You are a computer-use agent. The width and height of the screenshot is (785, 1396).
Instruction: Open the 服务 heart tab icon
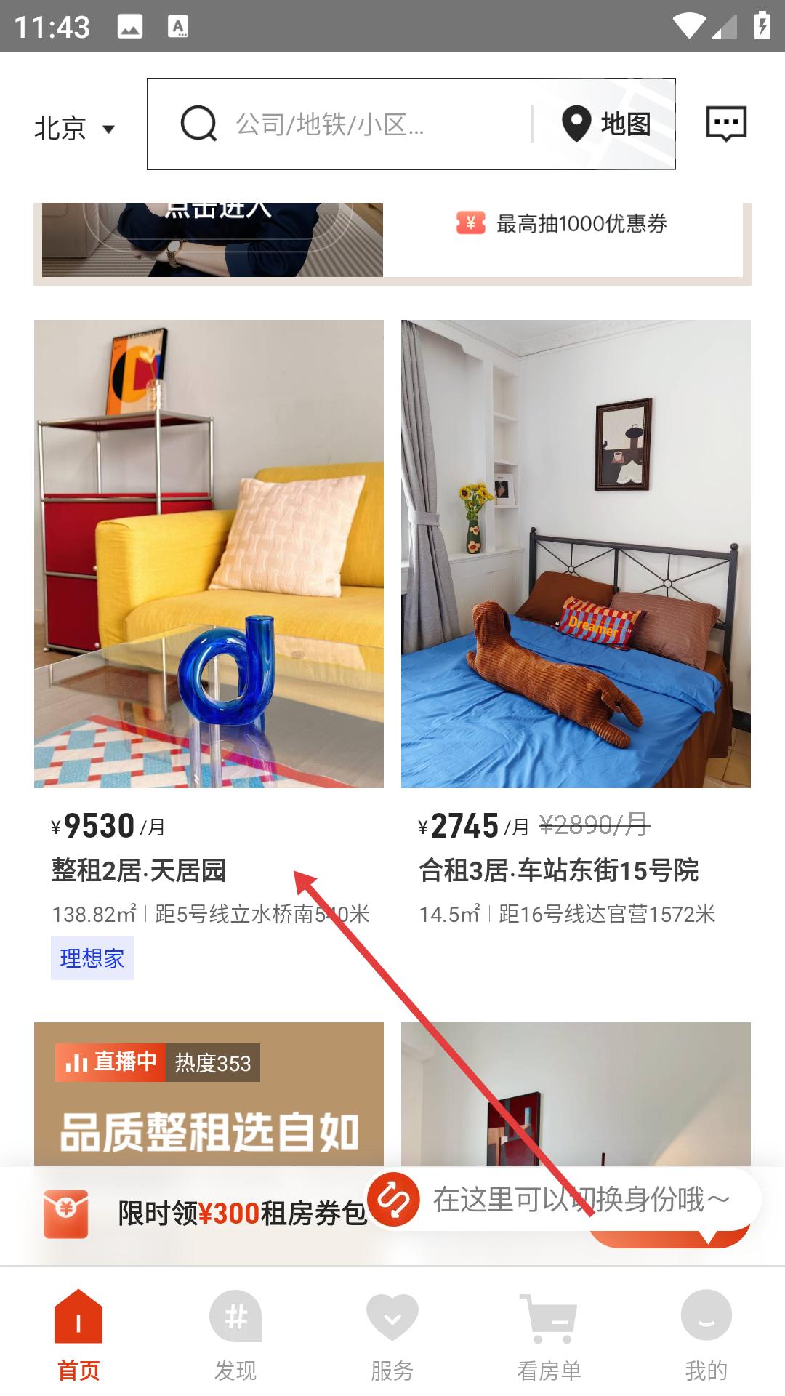tap(392, 1317)
